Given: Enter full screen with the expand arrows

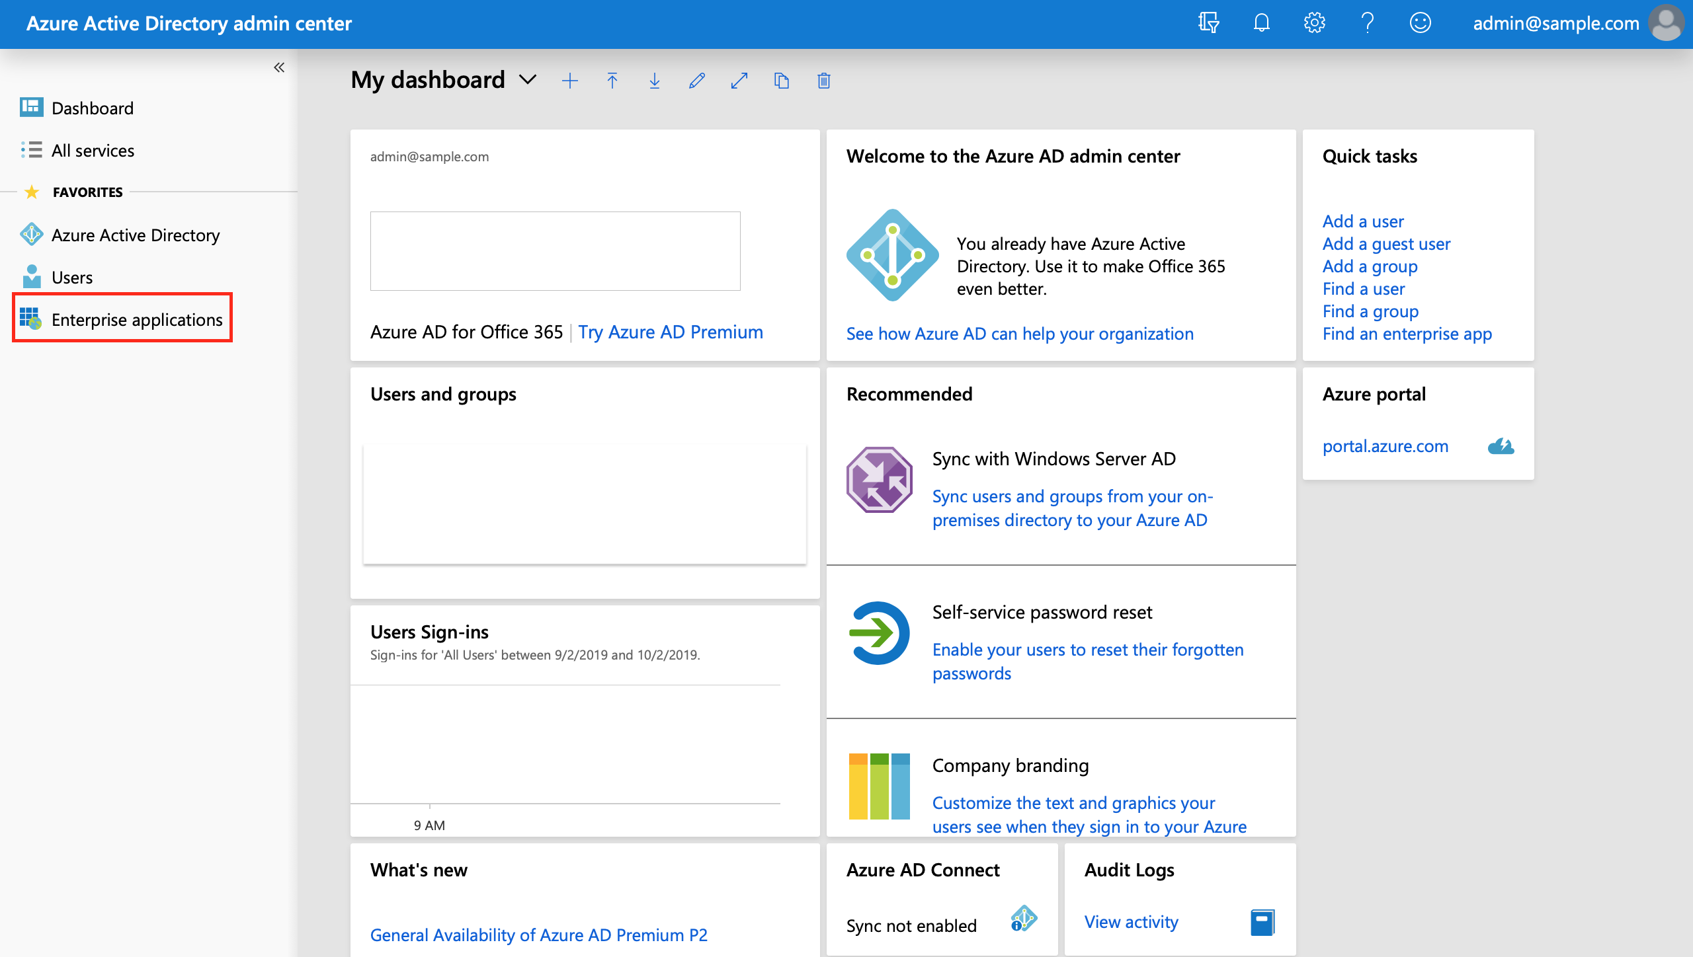Looking at the screenshot, I should (x=739, y=81).
